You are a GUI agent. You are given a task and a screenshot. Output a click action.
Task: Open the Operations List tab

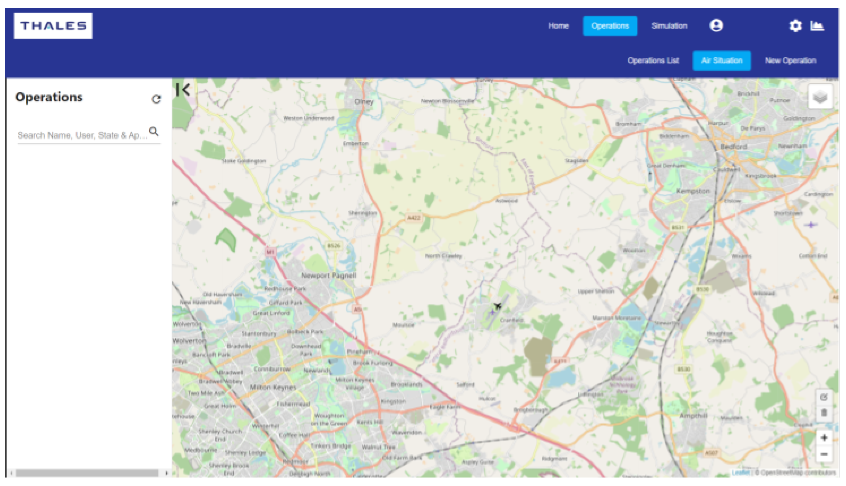point(653,60)
